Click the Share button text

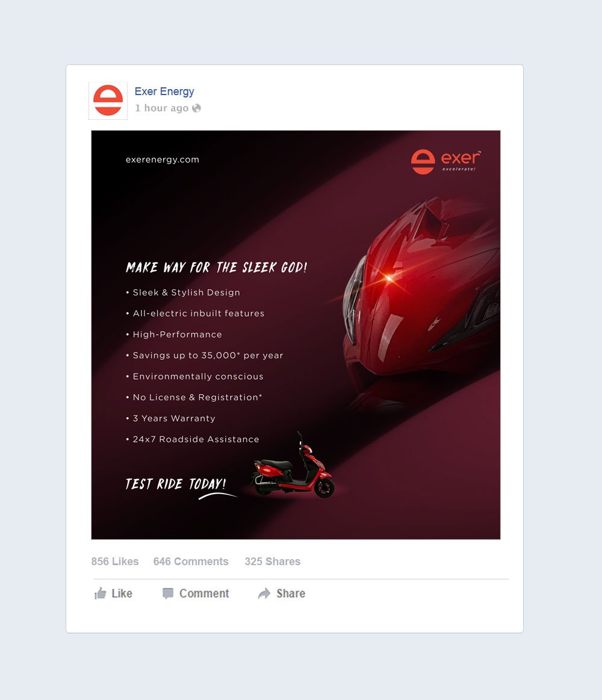pos(291,593)
